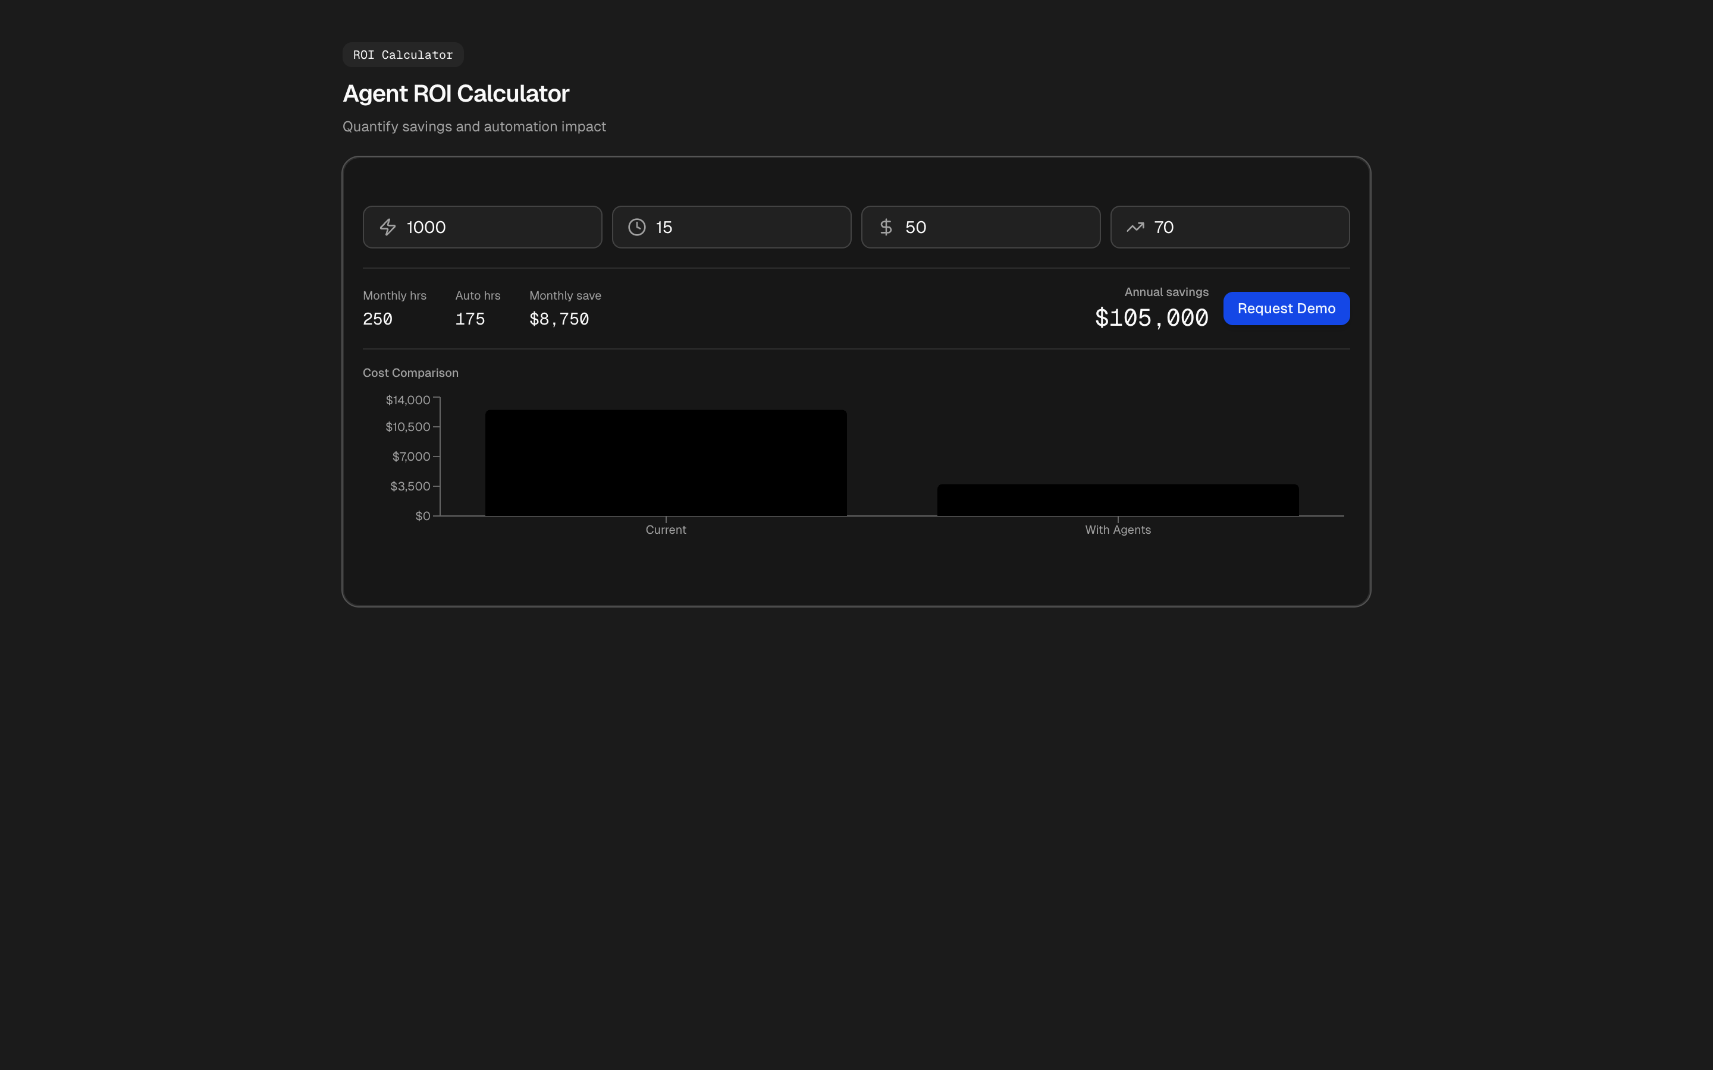Focus the input showing 1000

click(x=495, y=227)
